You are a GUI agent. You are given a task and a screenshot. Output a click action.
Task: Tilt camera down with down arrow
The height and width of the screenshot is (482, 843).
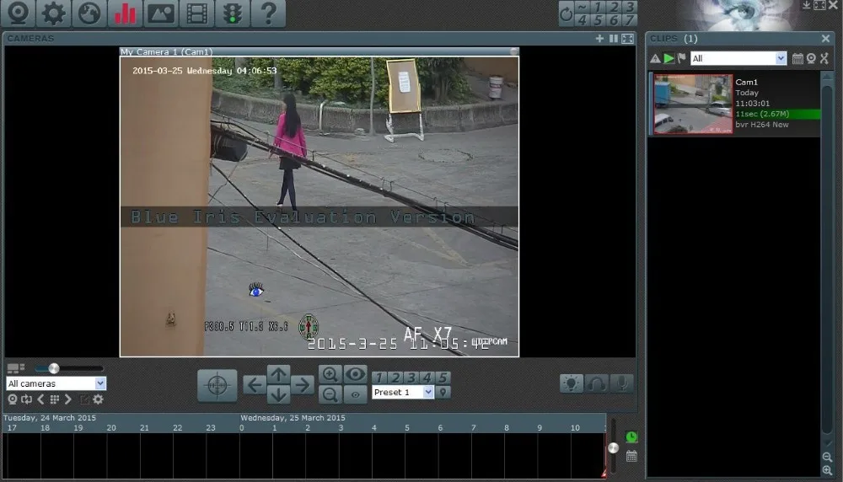[x=278, y=395]
